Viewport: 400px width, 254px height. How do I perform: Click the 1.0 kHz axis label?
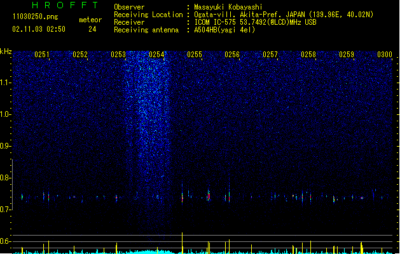[6, 114]
